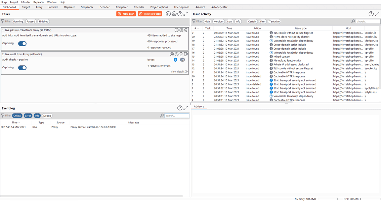The image size is (381, 201).
Task: Sort event log by Time column
Action: 16,123
